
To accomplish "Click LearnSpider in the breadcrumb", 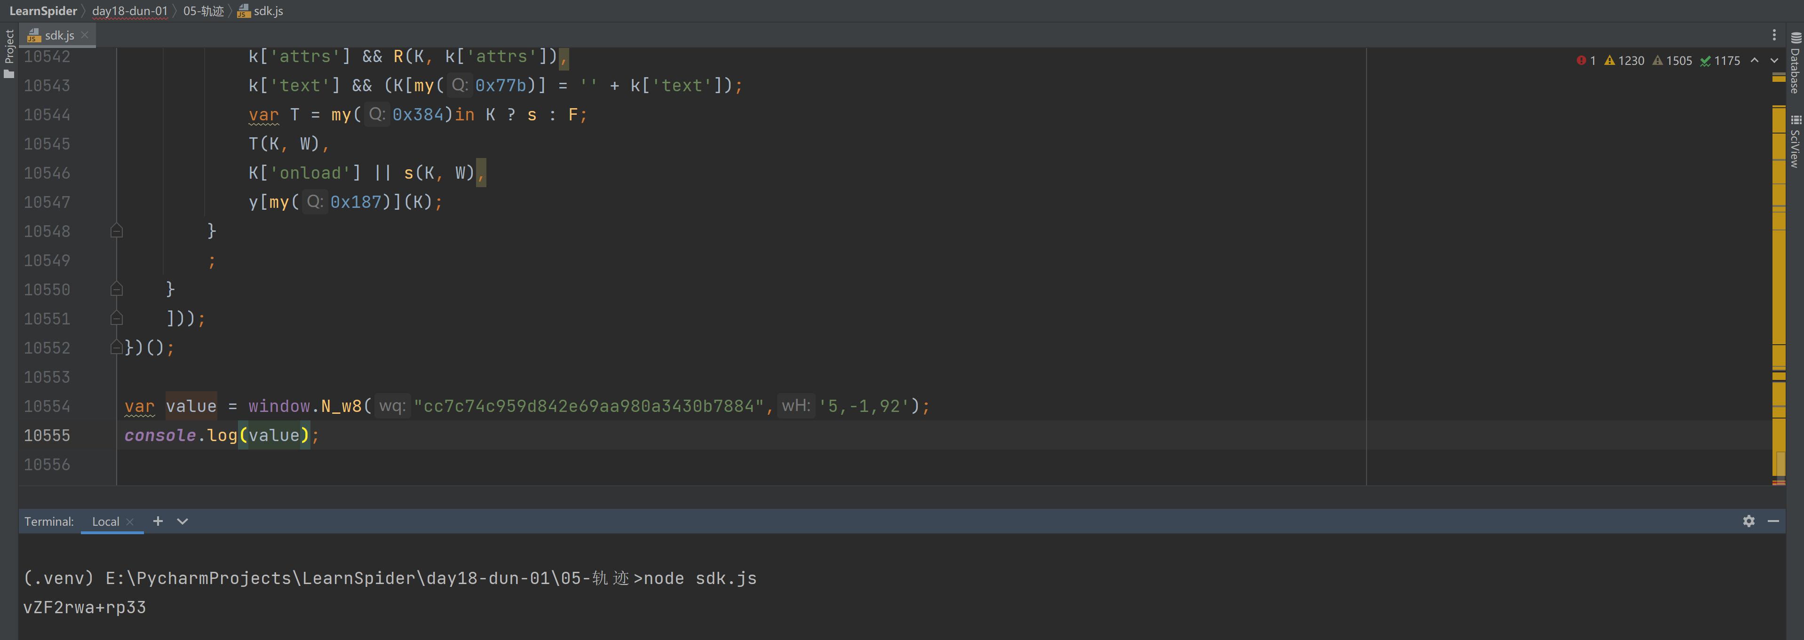I will click(43, 10).
